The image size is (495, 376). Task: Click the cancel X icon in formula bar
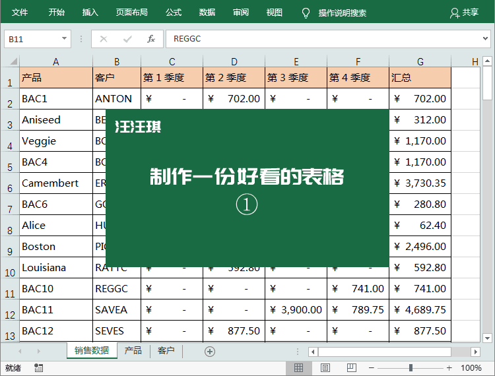click(x=104, y=39)
